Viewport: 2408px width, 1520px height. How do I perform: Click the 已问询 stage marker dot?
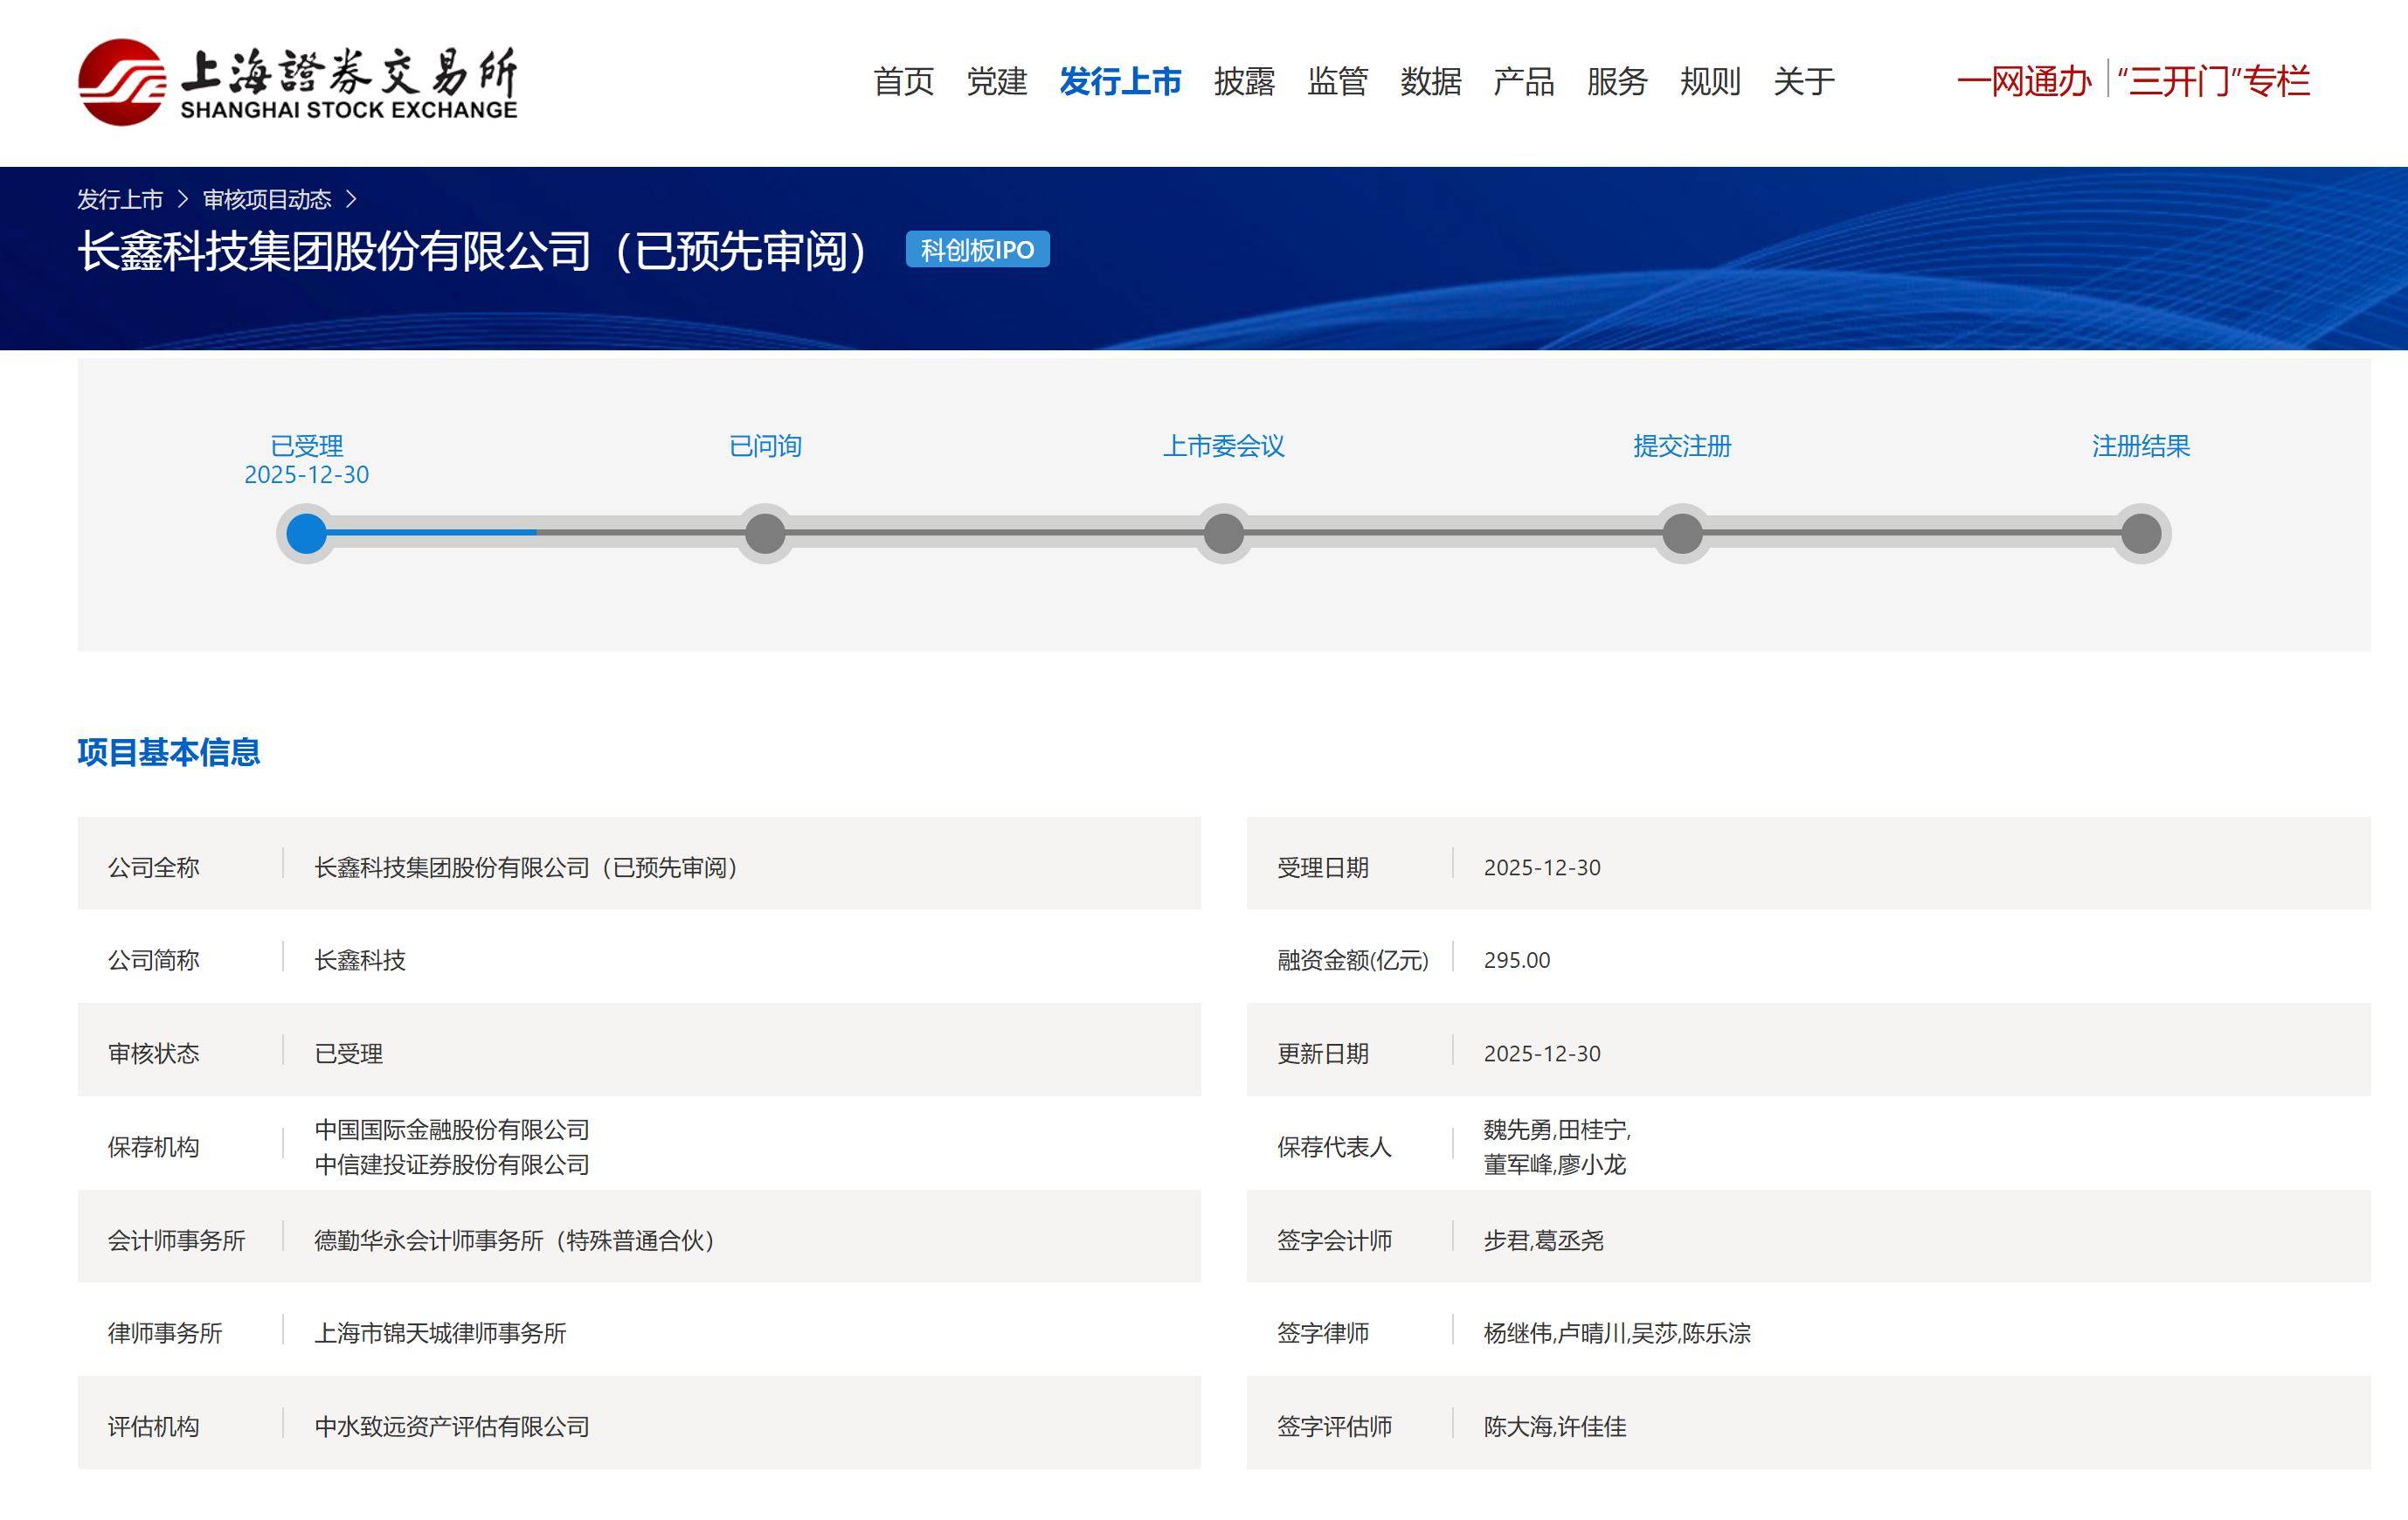pos(765,533)
